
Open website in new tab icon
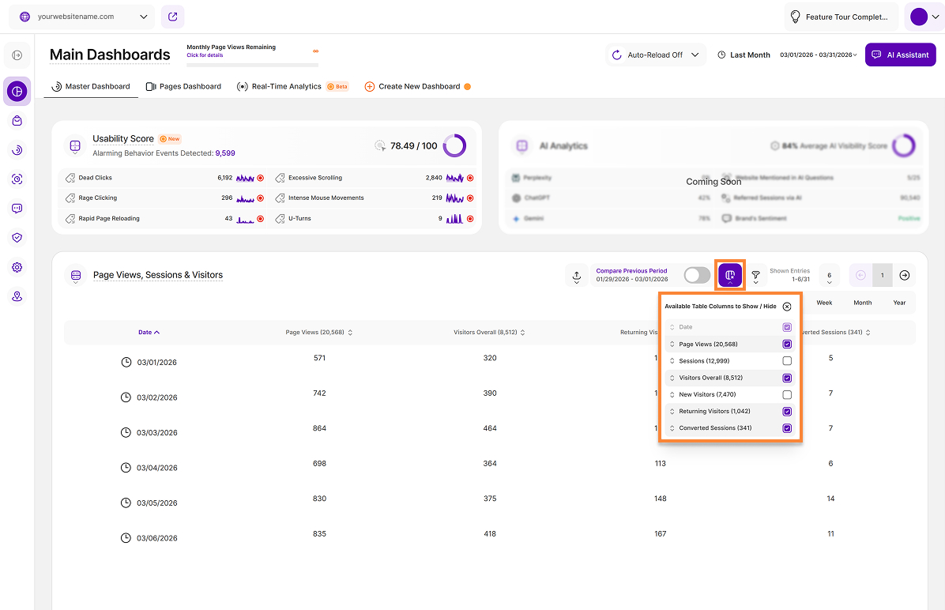(173, 17)
